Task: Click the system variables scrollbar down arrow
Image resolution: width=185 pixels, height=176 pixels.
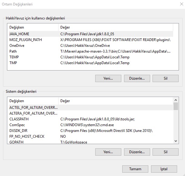Action: pyautogui.click(x=176, y=141)
